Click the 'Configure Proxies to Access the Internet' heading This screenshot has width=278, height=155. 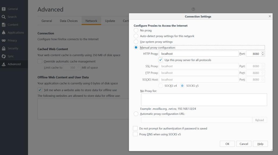[x=160, y=26]
